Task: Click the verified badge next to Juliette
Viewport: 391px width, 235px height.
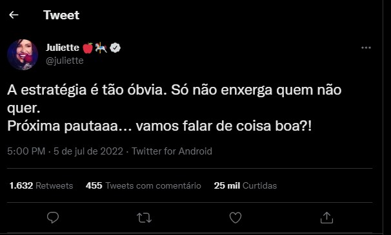Action: [115, 48]
